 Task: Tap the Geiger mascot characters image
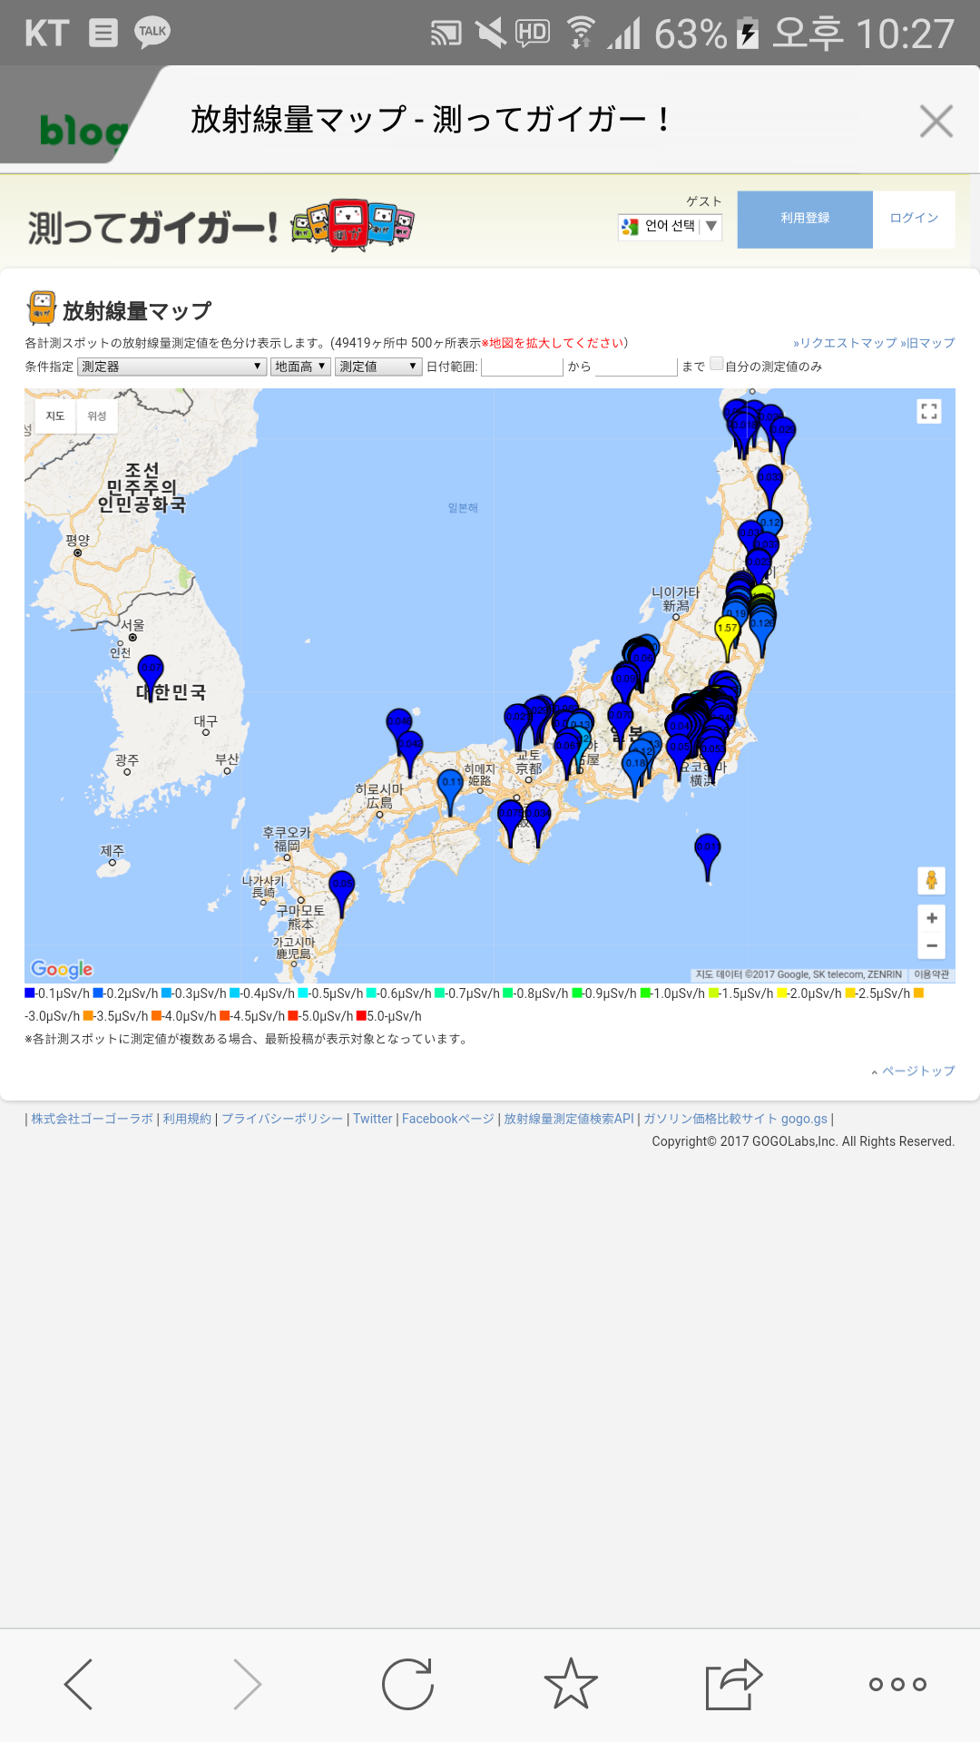click(352, 224)
